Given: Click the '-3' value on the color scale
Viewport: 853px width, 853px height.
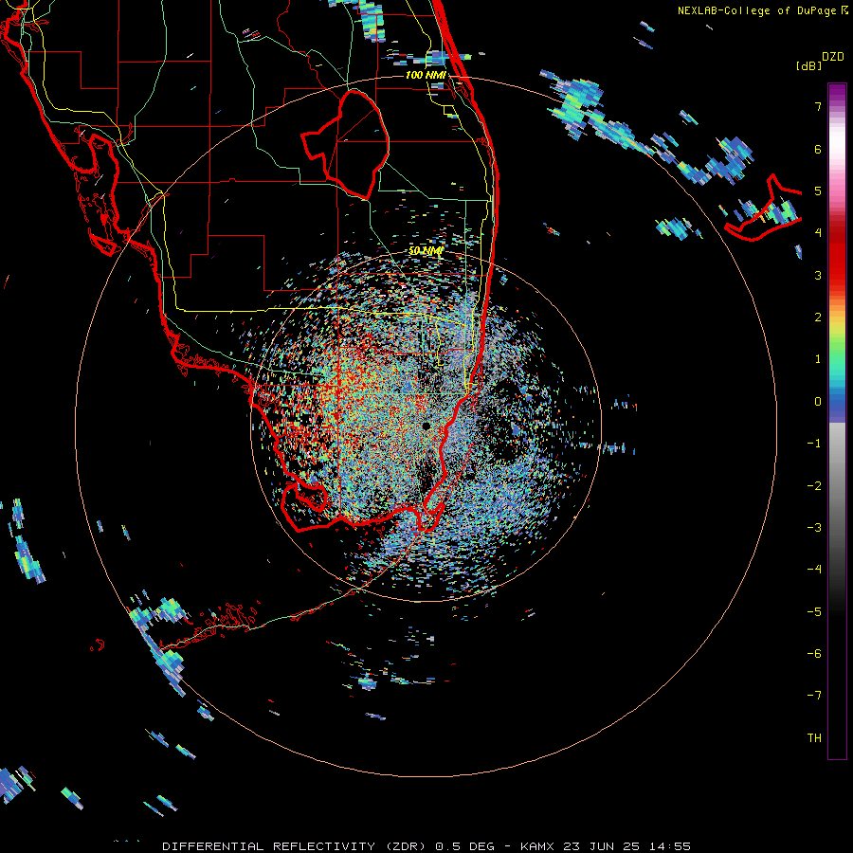Looking at the screenshot, I should tap(814, 528).
